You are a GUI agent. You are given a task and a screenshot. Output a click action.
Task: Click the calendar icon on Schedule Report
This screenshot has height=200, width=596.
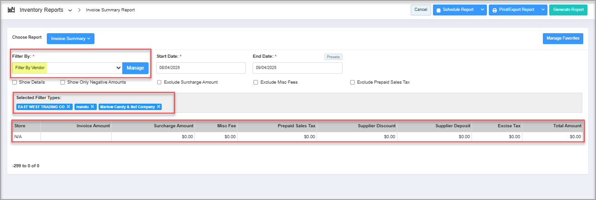438,10
